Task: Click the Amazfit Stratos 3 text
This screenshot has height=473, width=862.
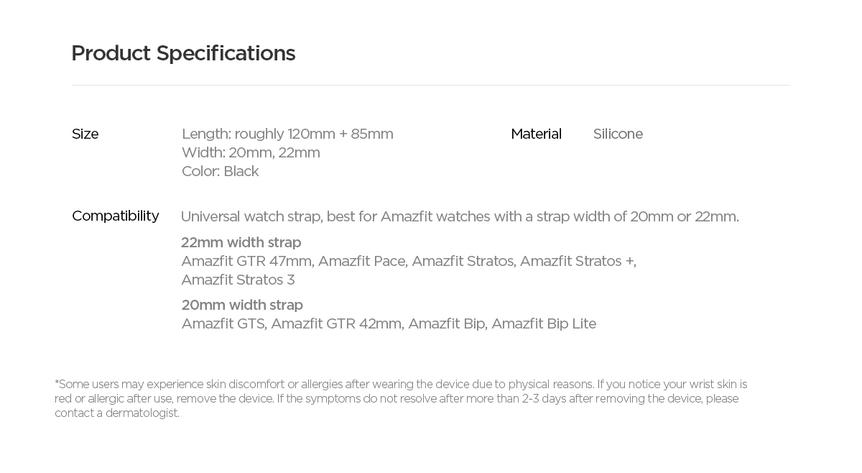Action: tap(238, 280)
